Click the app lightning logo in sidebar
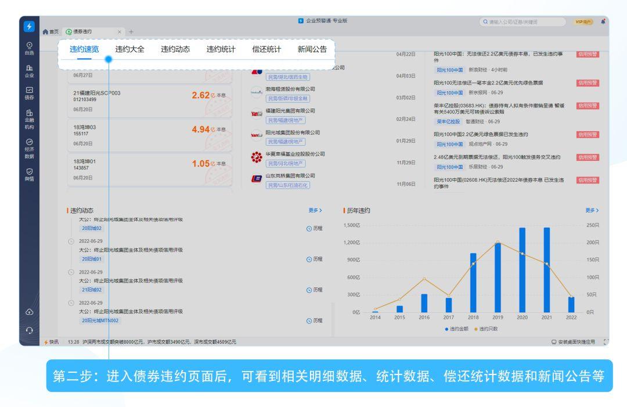Screen dimensions: 627x407 [29, 26]
